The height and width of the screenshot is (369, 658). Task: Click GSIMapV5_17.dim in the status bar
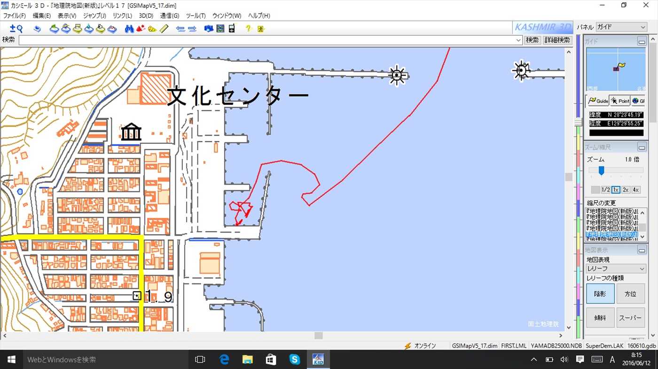point(475,346)
